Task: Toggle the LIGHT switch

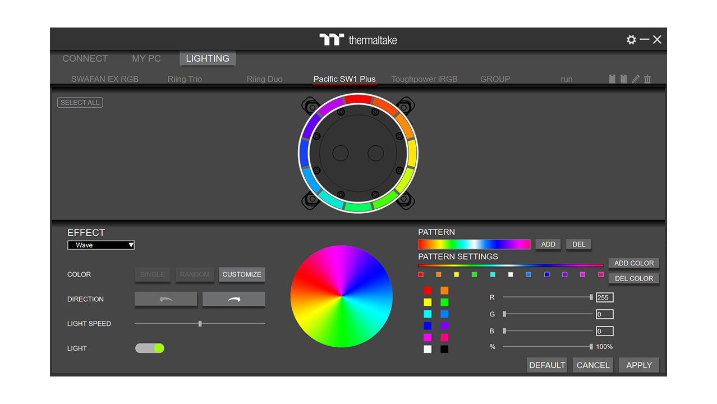Action: point(150,348)
